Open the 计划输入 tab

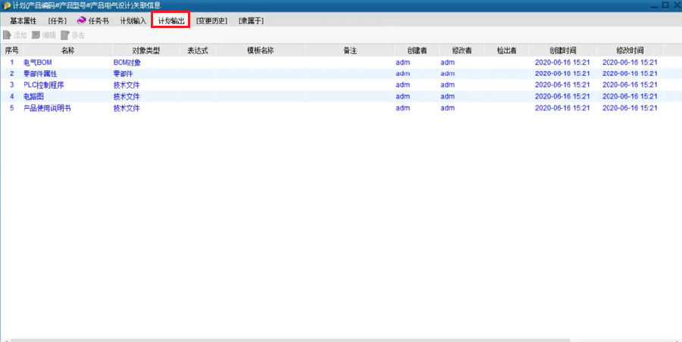[x=133, y=20]
